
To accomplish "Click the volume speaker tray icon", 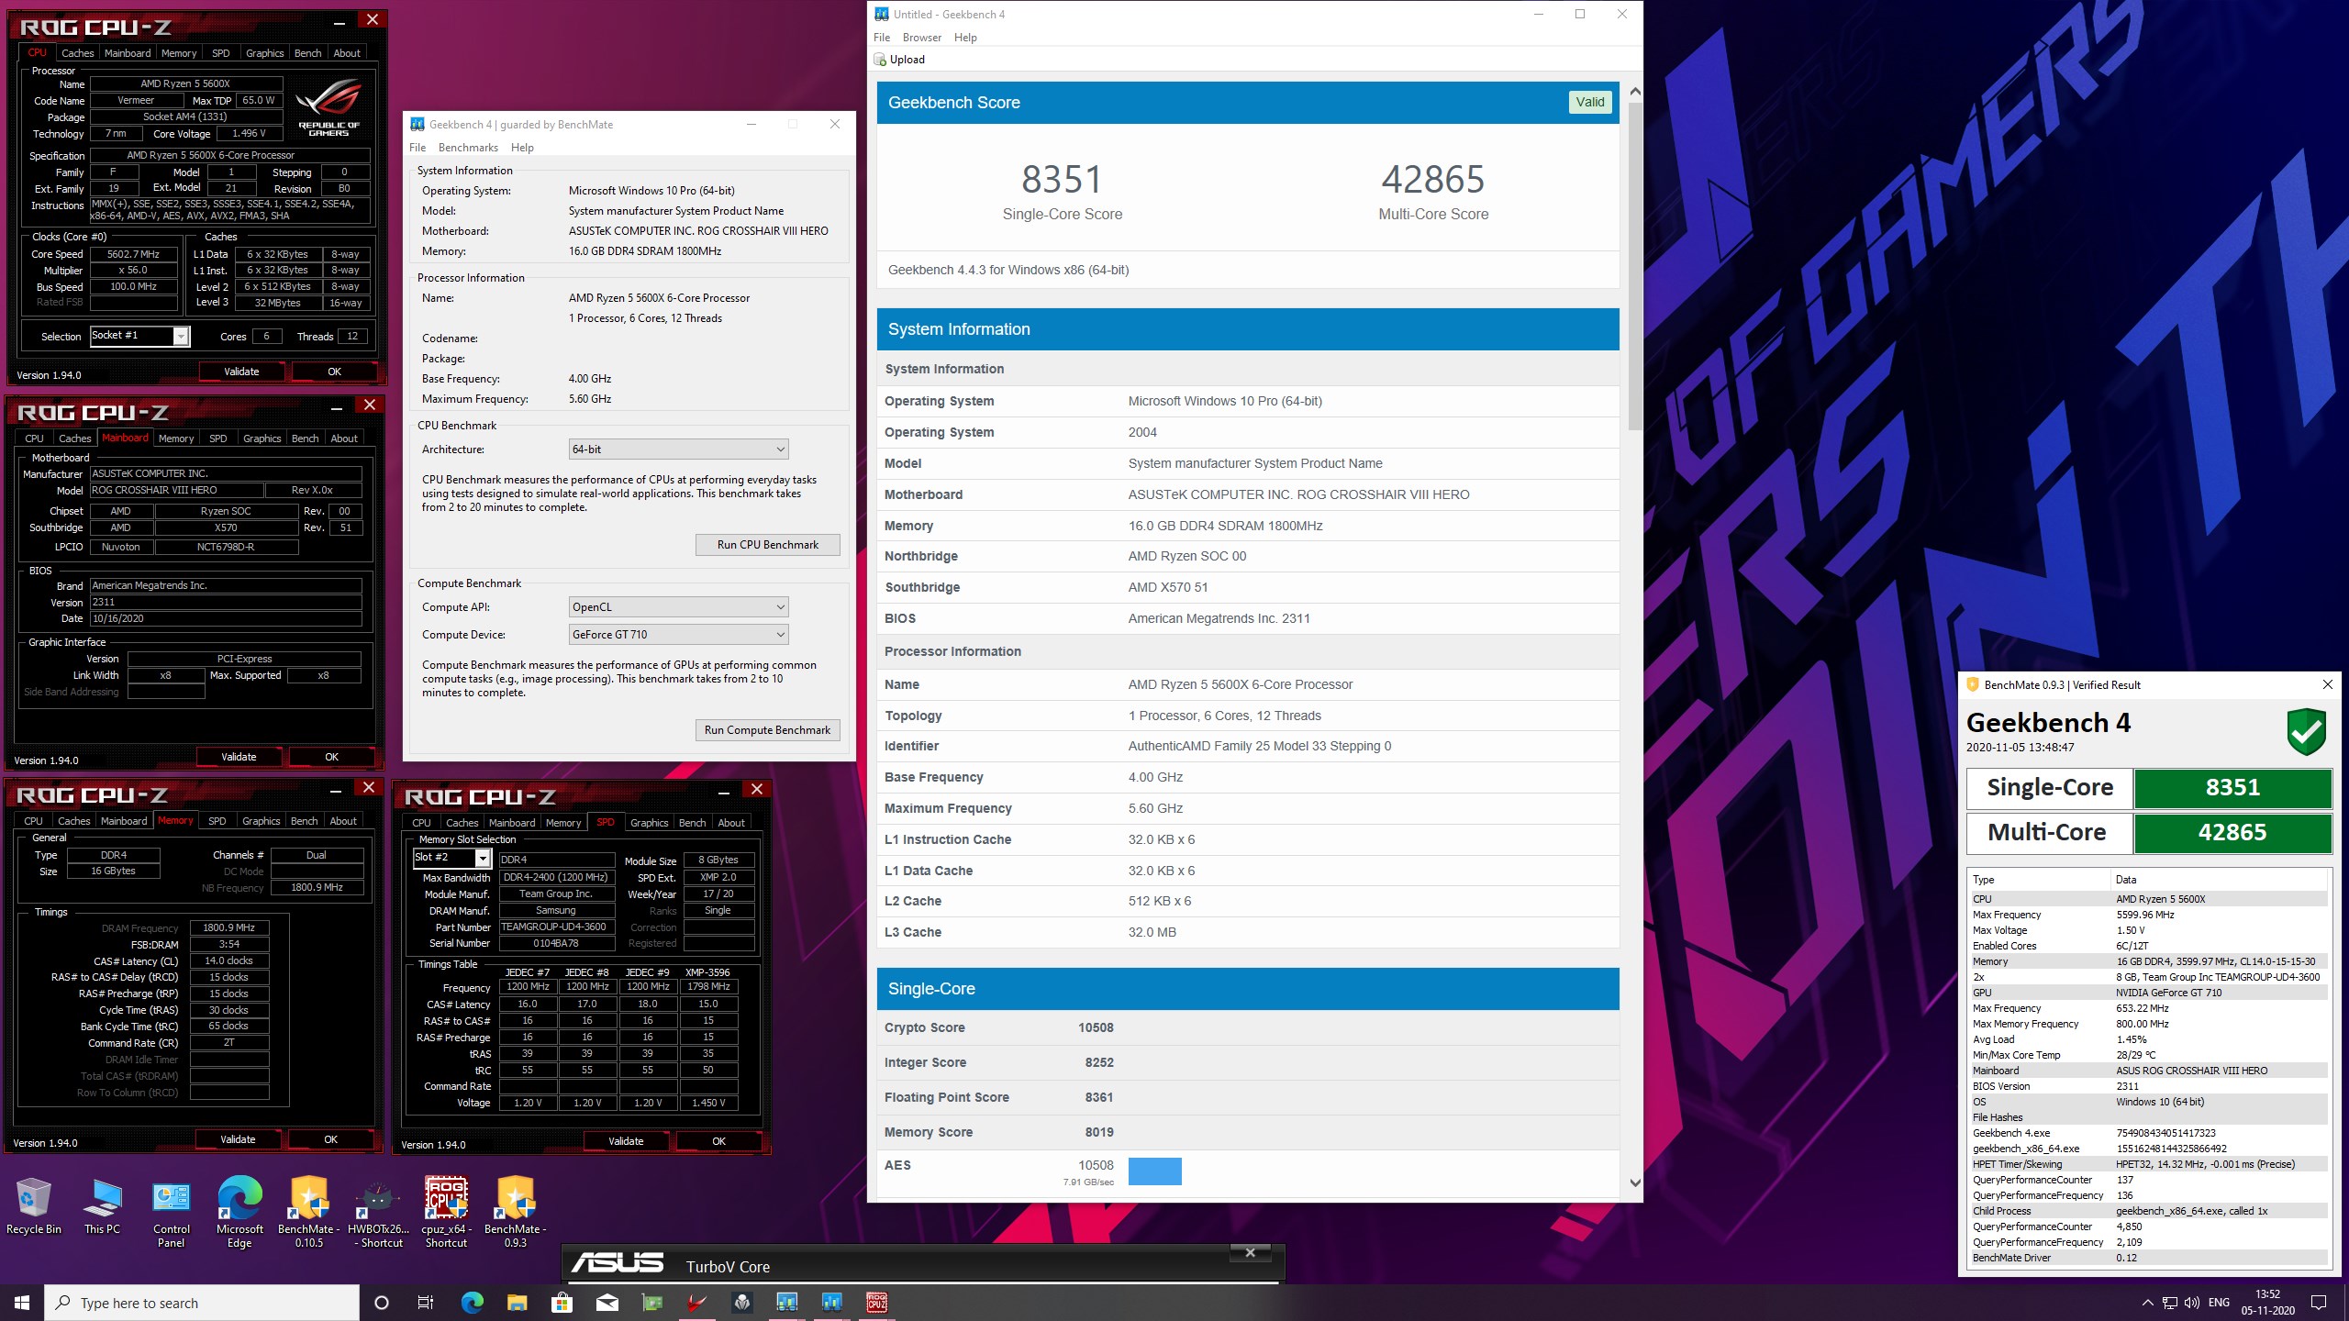I will (2192, 1303).
